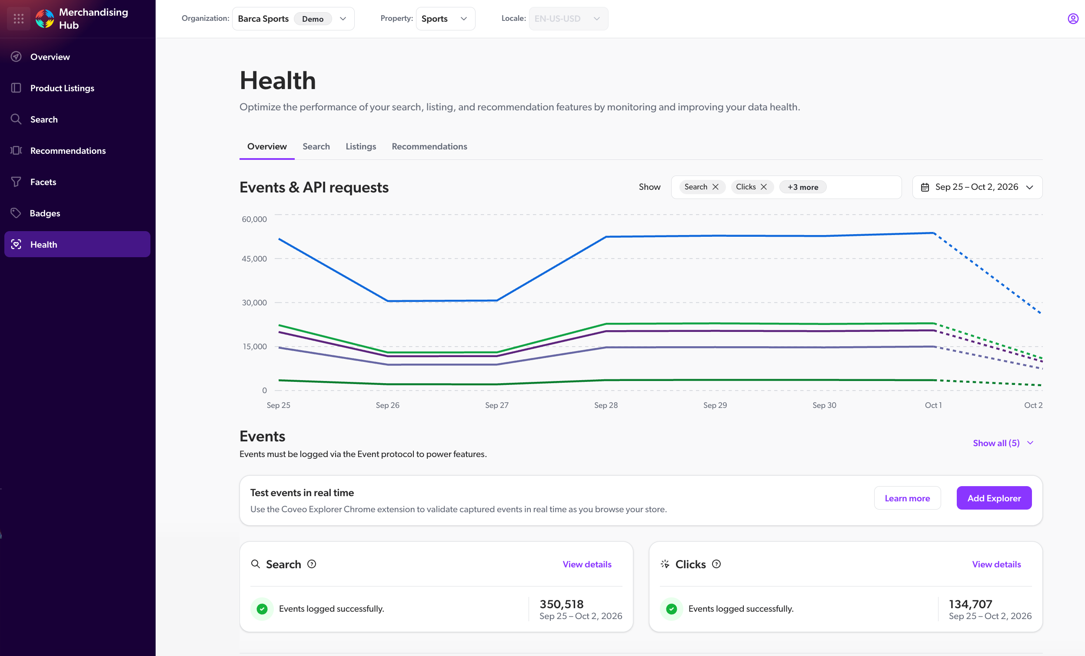Remove the Search filter chip
This screenshot has height=656, width=1085.
tap(716, 187)
